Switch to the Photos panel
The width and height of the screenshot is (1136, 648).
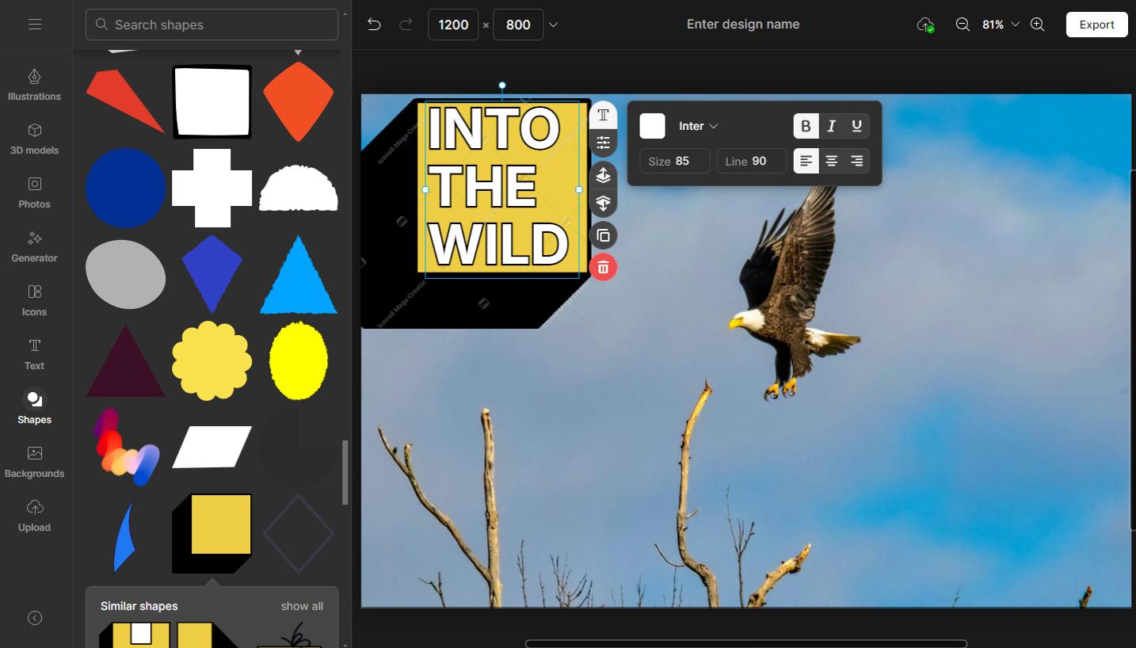(34, 192)
